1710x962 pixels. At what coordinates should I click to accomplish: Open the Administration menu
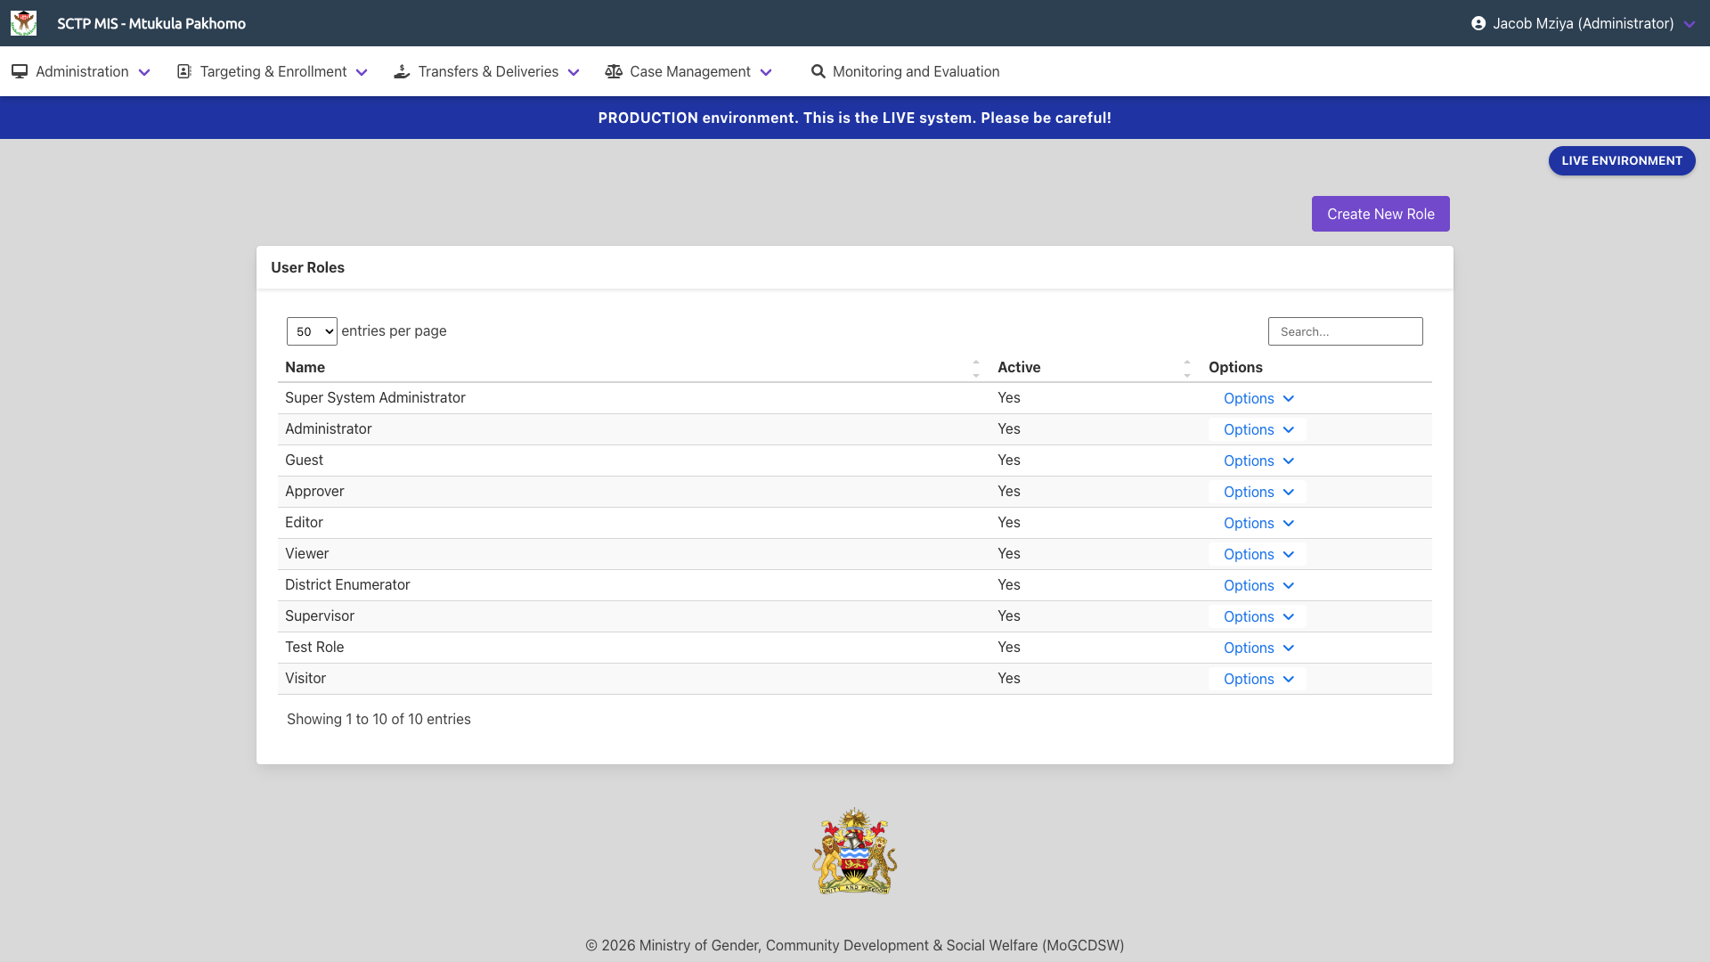(81, 71)
